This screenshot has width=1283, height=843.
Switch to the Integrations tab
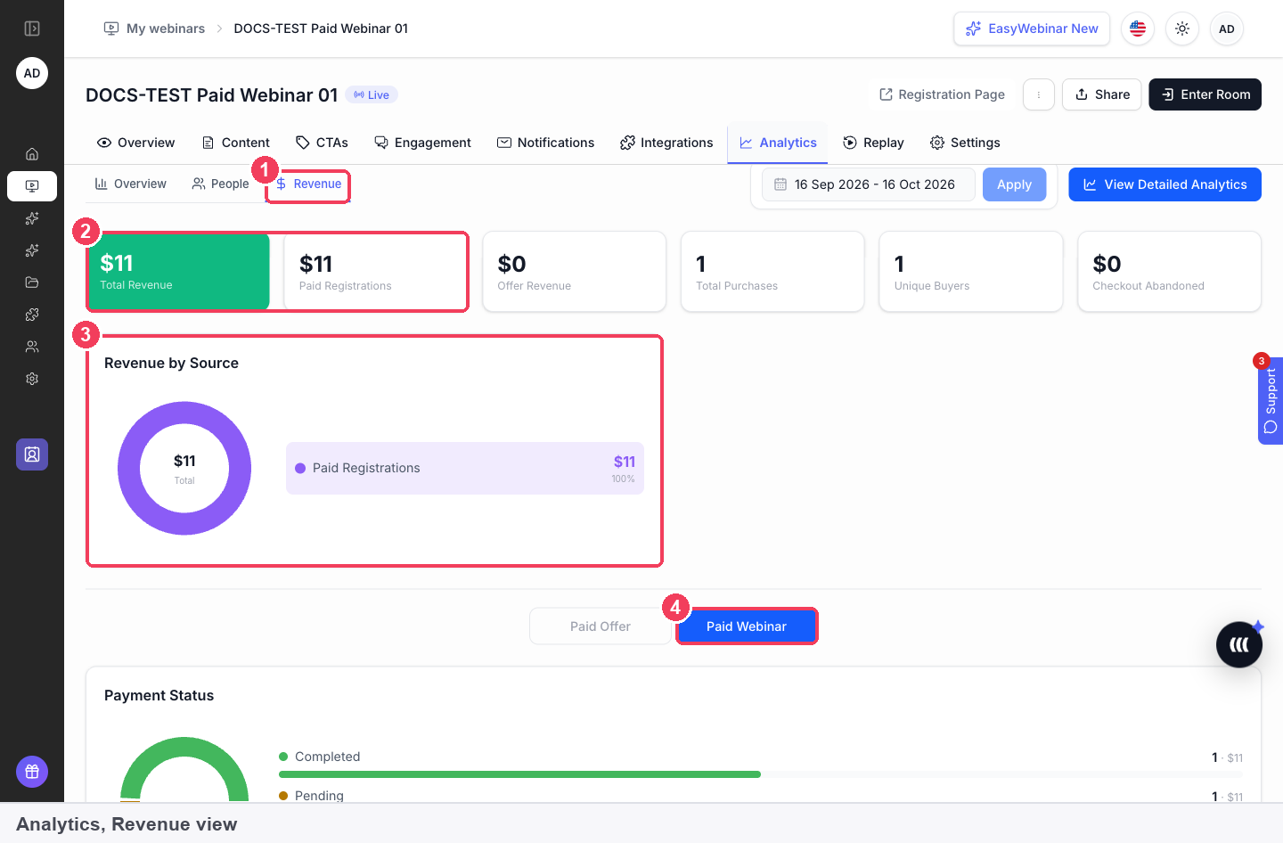(666, 143)
